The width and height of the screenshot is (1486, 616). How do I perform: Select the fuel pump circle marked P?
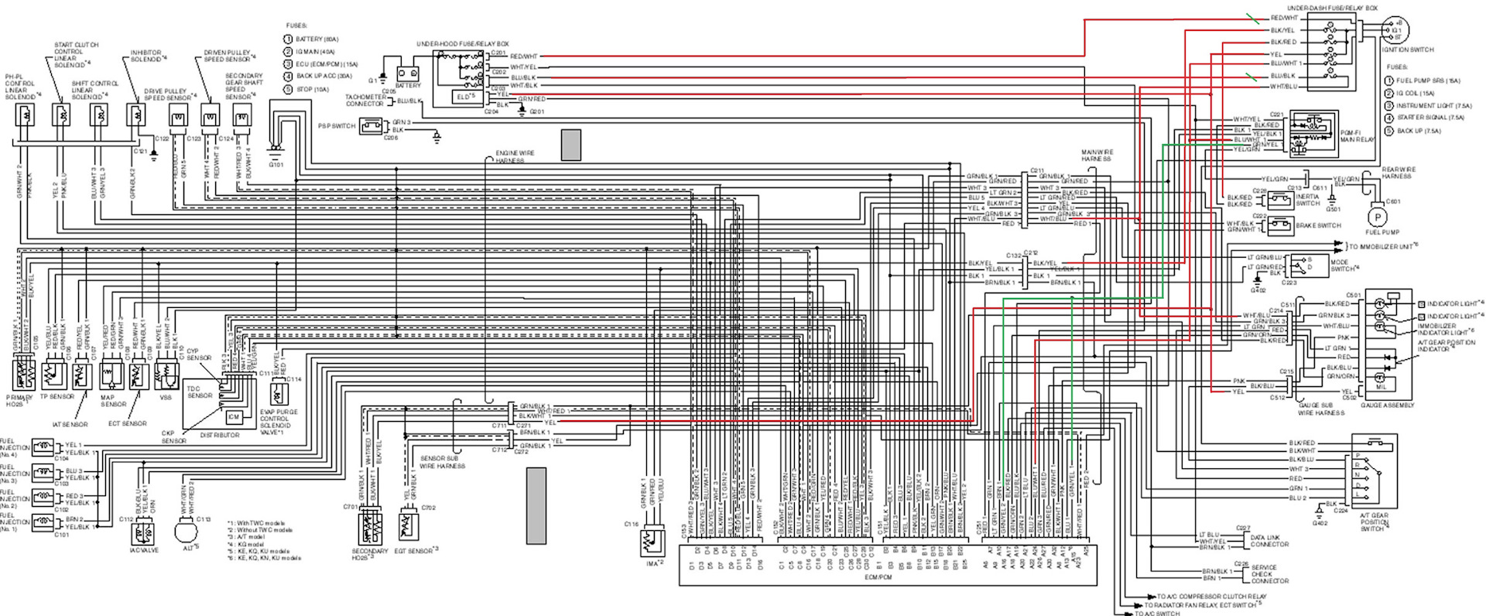1377,217
